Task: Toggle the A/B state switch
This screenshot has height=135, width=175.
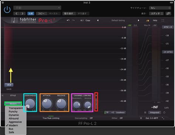Action: point(82,20)
